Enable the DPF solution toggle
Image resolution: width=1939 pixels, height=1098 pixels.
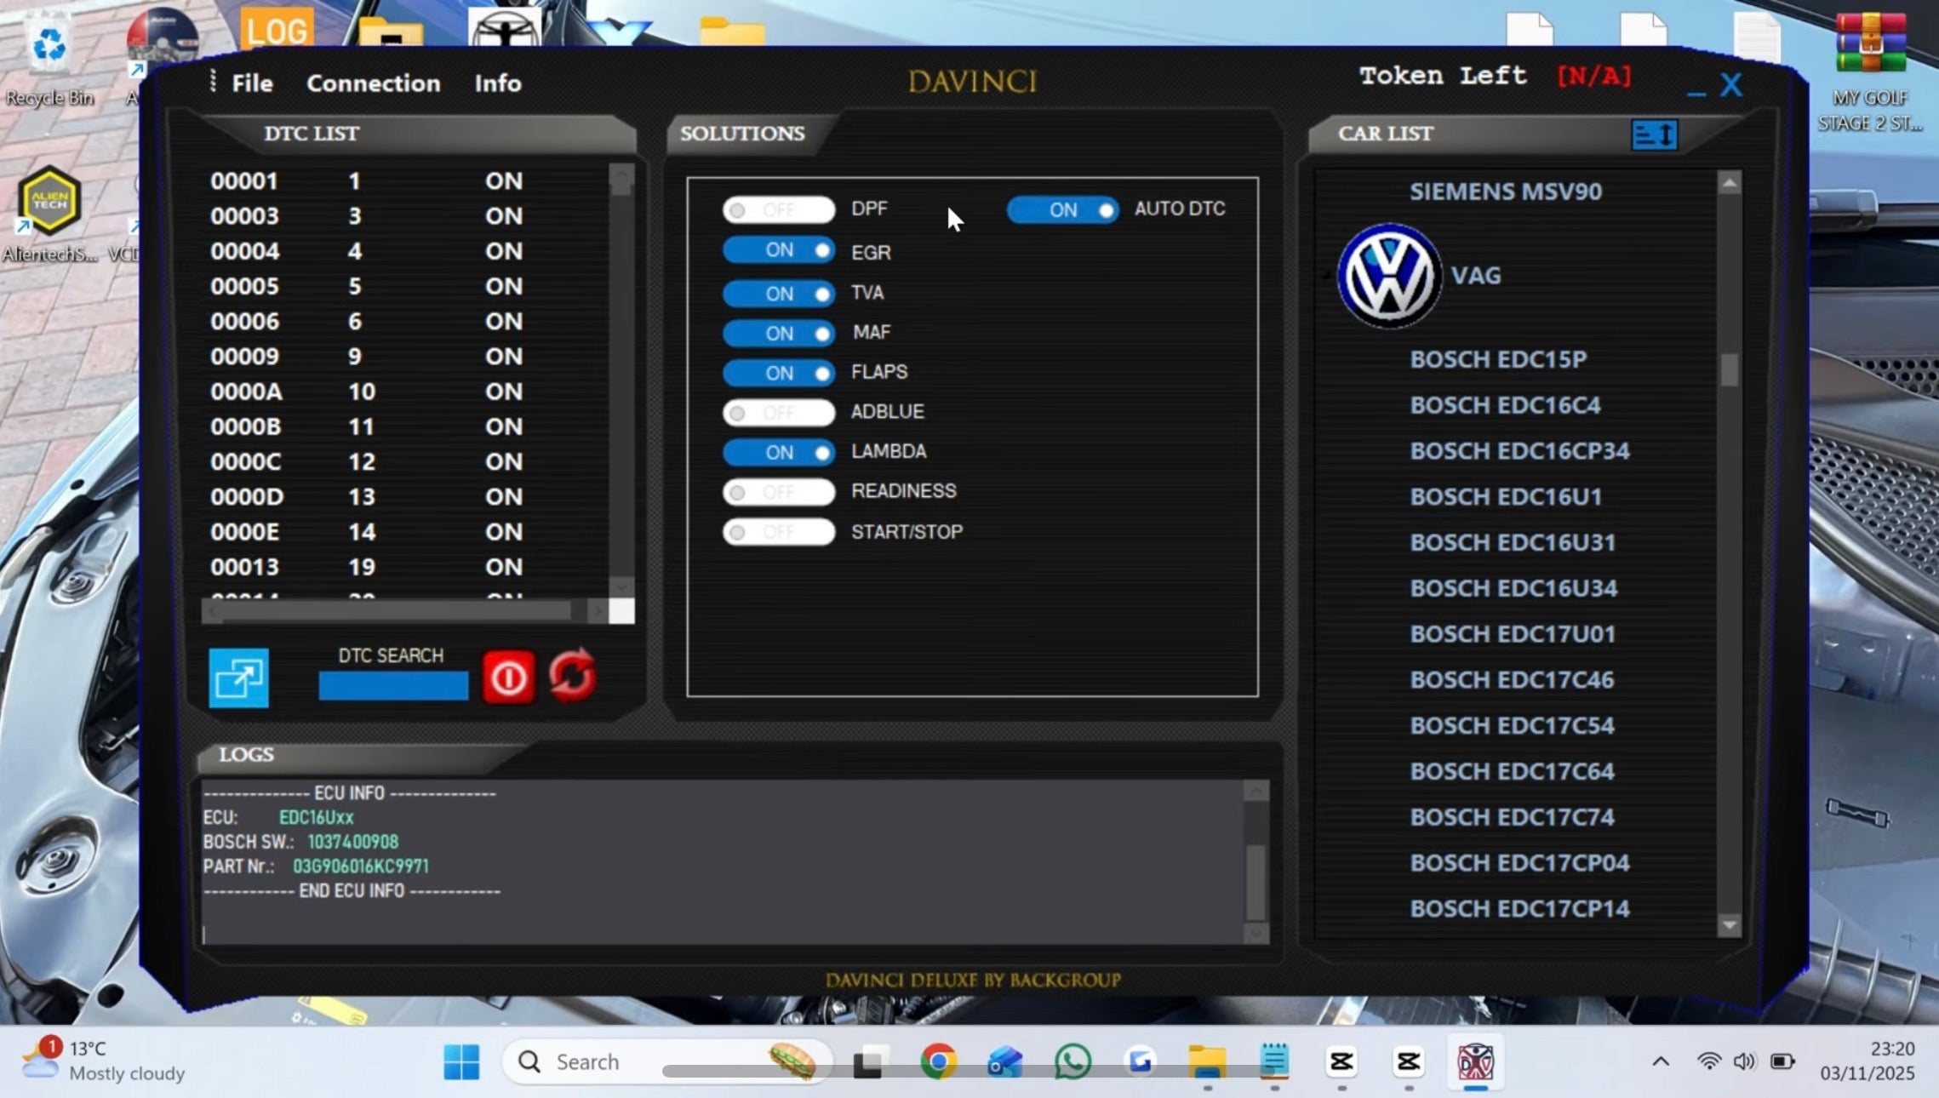[777, 209]
